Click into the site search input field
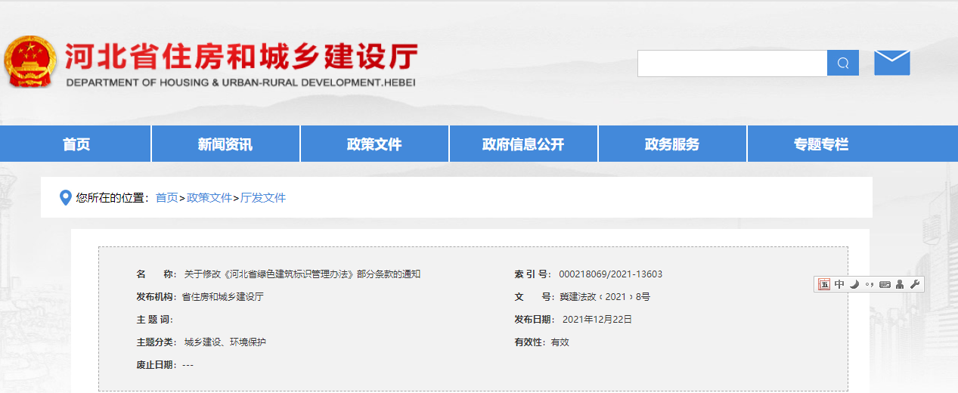The width and height of the screenshot is (958, 393). pyautogui.click(x=732, y=63)
